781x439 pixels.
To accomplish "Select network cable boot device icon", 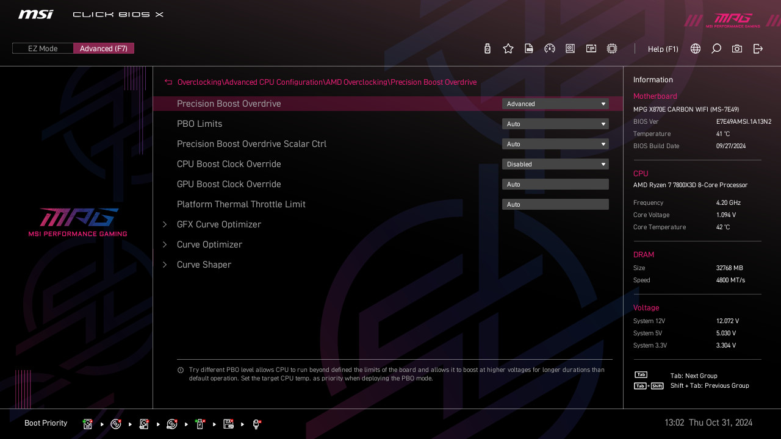I will tap(257, 424).
